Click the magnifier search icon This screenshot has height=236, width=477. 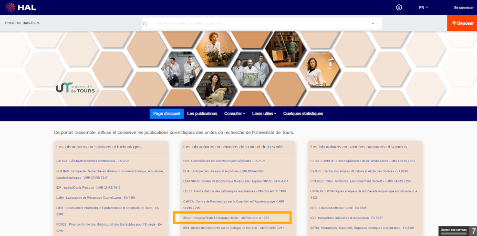click(145, 24)
